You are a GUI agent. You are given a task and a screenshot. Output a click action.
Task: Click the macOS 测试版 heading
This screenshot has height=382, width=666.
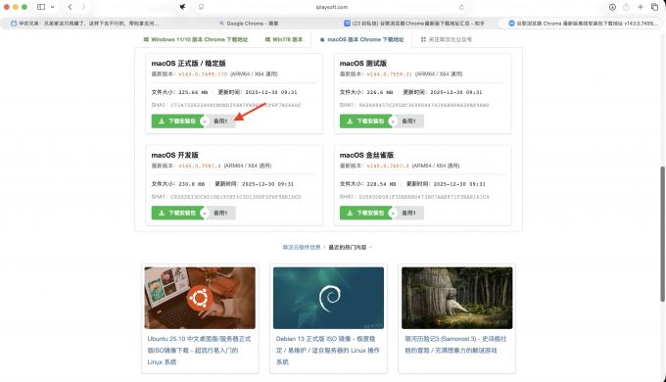(x=363, y=64)
